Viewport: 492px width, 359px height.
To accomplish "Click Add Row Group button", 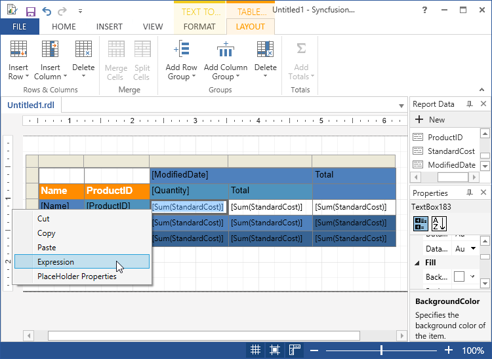I will (181, 63).
